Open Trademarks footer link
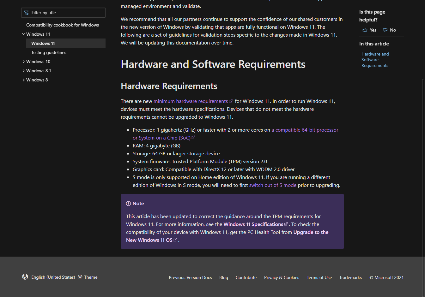Image resolution: width=425 pixels, height=297 pixels. 350,277
